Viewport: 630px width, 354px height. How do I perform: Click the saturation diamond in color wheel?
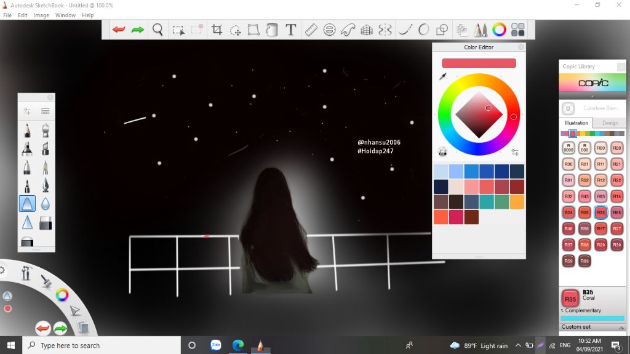[x=479, y=115]
